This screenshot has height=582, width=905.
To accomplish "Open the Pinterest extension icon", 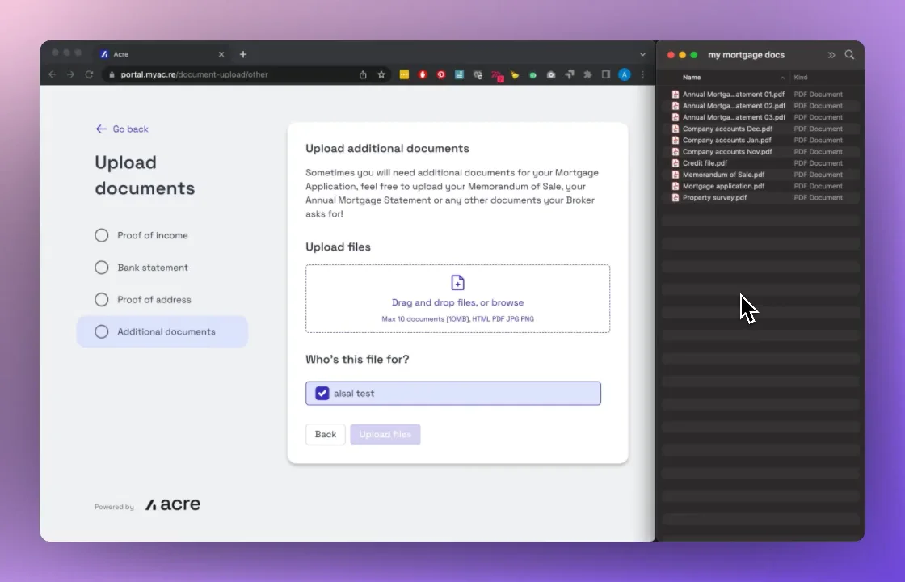I will pyautogui.click(x=441, y=74).
